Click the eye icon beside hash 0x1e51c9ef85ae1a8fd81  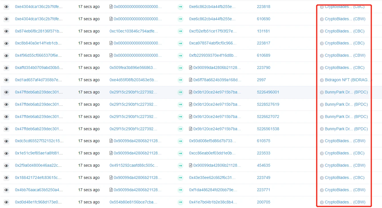coord(6,153)
